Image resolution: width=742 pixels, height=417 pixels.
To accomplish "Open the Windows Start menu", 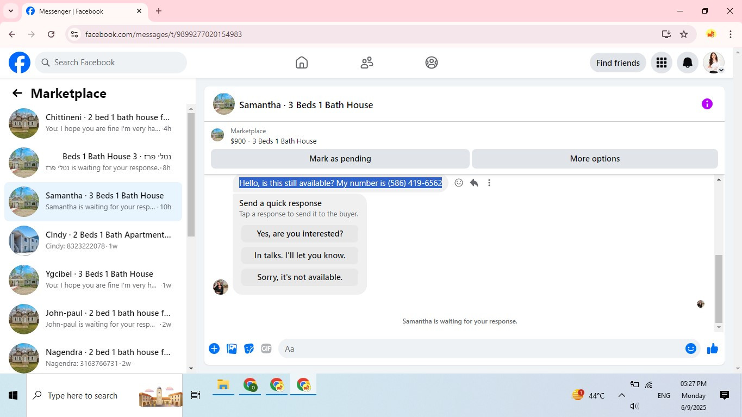I will tap(13, 395).
